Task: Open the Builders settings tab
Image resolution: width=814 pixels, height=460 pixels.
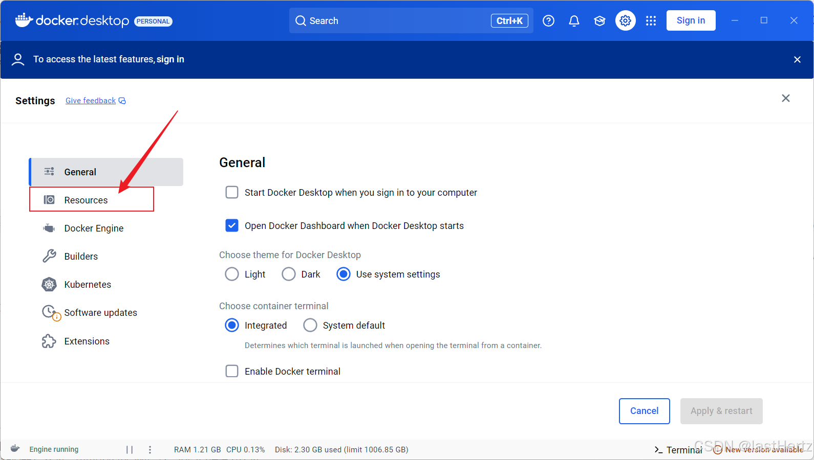Action: tap(106, 256)
